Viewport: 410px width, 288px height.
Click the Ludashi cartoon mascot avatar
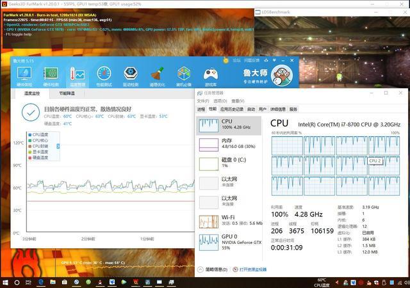[282, 76]
